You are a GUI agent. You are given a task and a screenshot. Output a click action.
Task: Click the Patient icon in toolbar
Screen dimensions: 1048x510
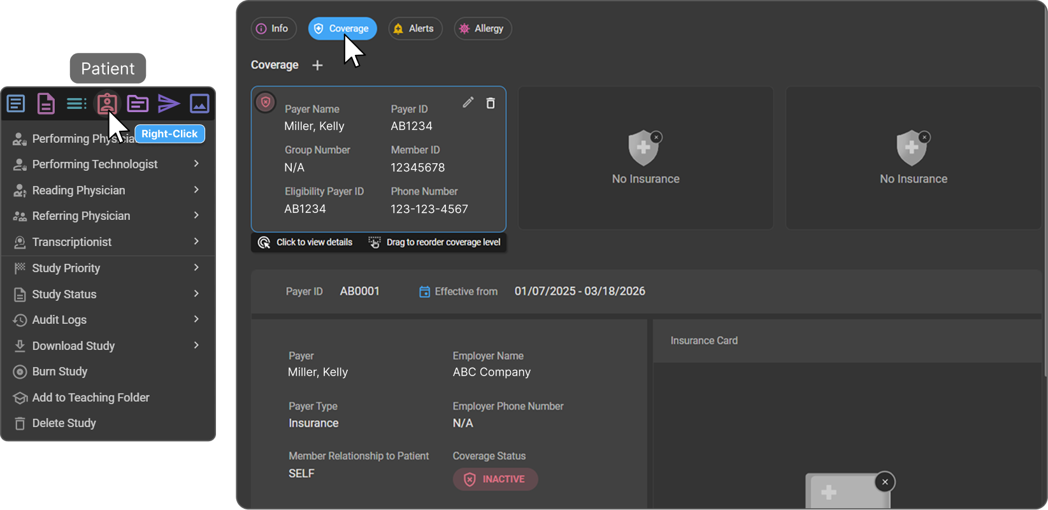tap(106, 103)
